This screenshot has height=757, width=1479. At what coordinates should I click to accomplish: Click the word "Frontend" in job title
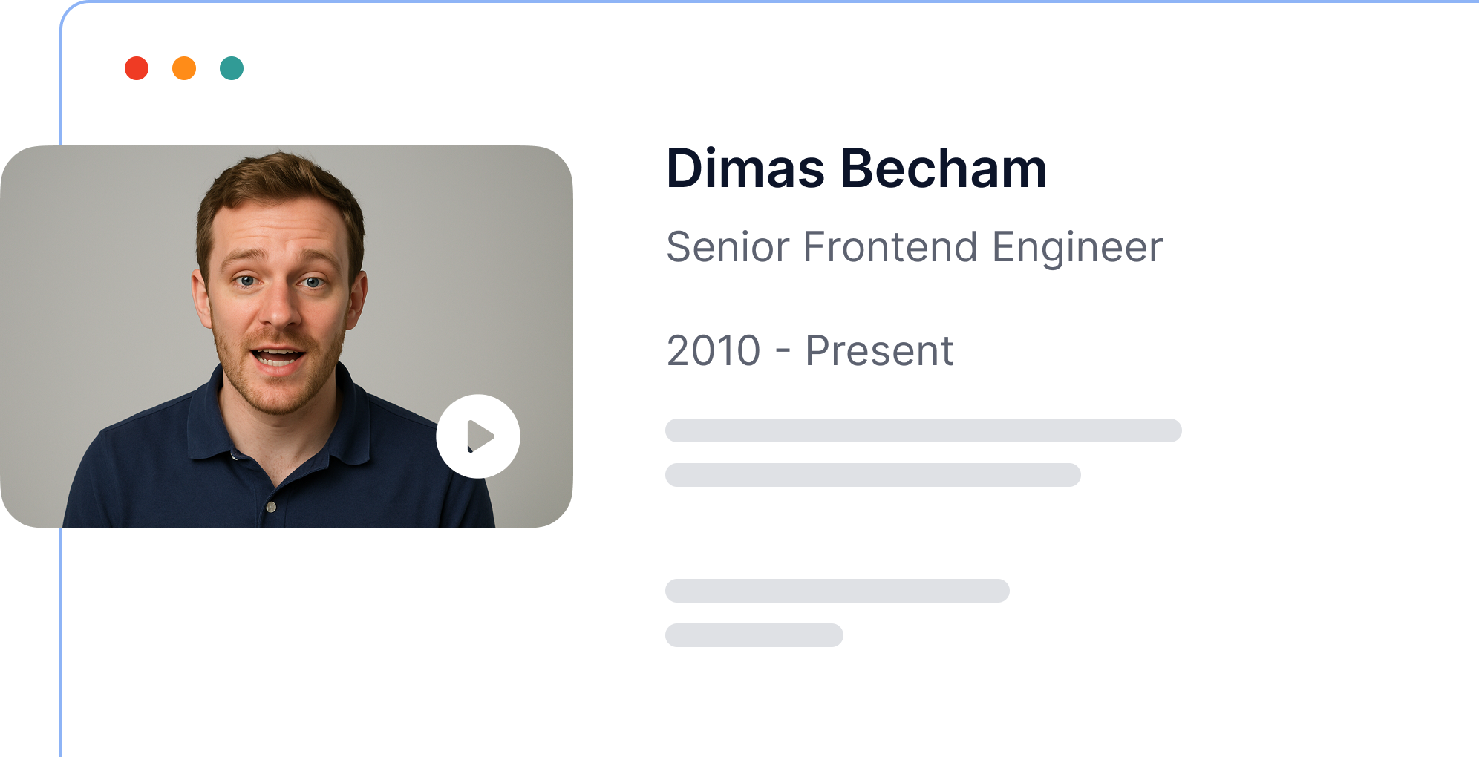click(x=889, y=247)
